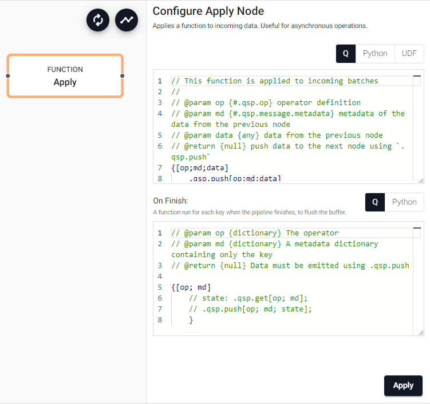Image resolution: width=430 pixels, height=404 pixels.
Task: Click '@return {null} Data must be emitted' line
Action: 290,266
